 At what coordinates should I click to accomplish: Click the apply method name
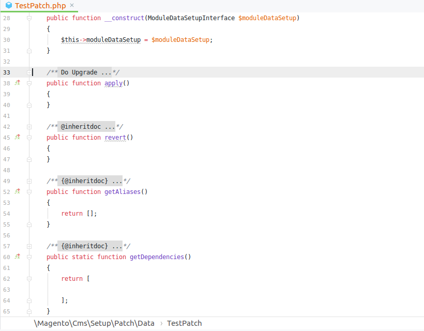[x=113, y=83]
